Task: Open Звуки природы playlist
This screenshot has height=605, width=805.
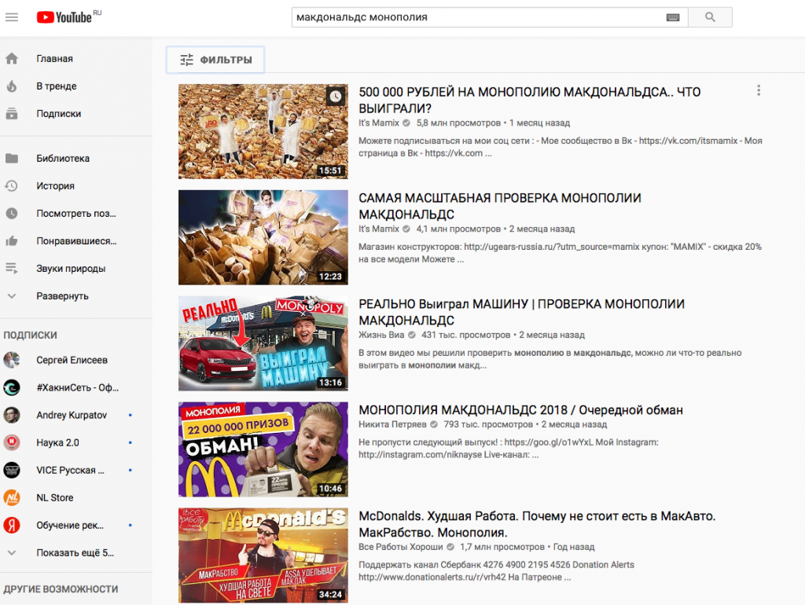Action: point(71,269)
